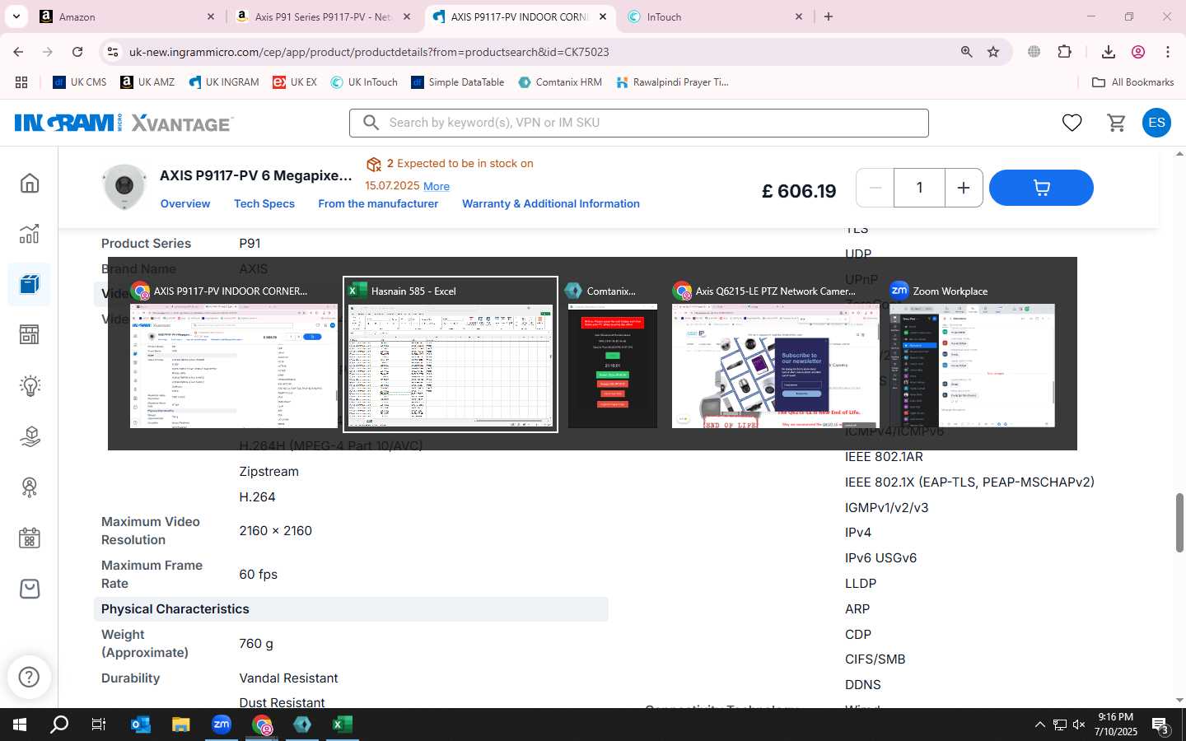
Task: Jump to the Overview section tab
Action: (185, 203)
